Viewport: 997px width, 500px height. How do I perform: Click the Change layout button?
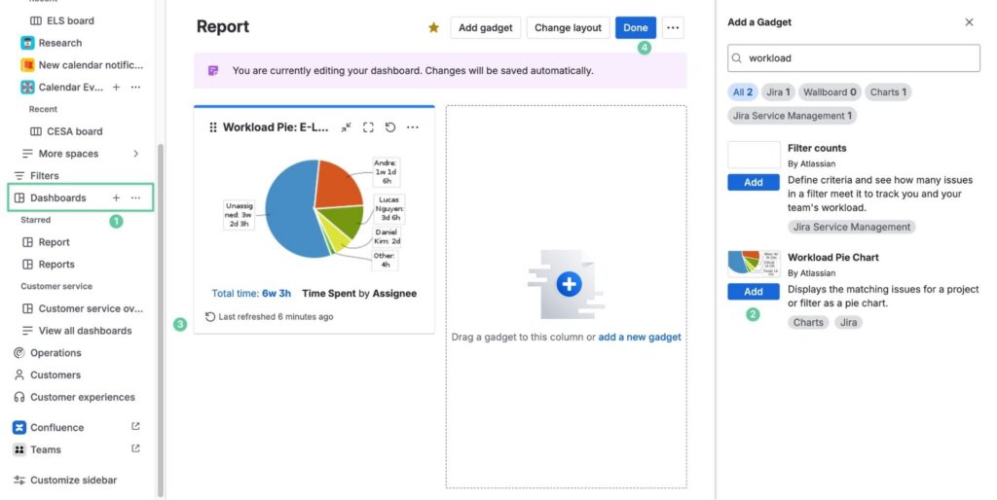click(568, 27)
